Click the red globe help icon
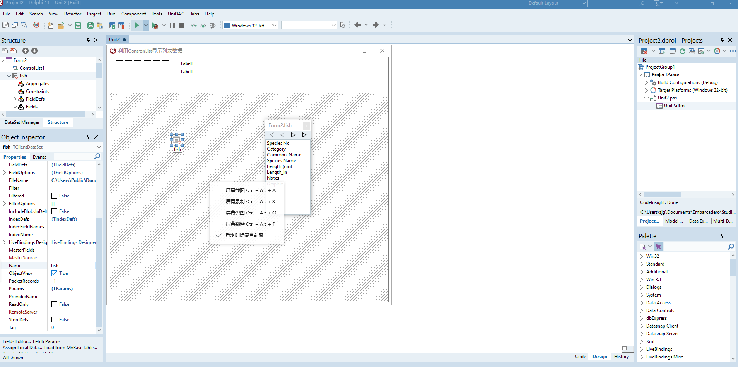This screenshot has width=738, height=367. (36, 25)
